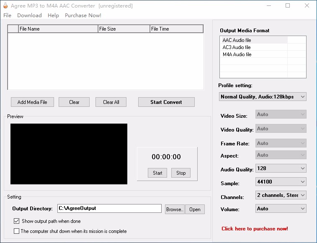Click the File Time column header
This screenshot has height=243, width=317.
click(x=176, y=29)
